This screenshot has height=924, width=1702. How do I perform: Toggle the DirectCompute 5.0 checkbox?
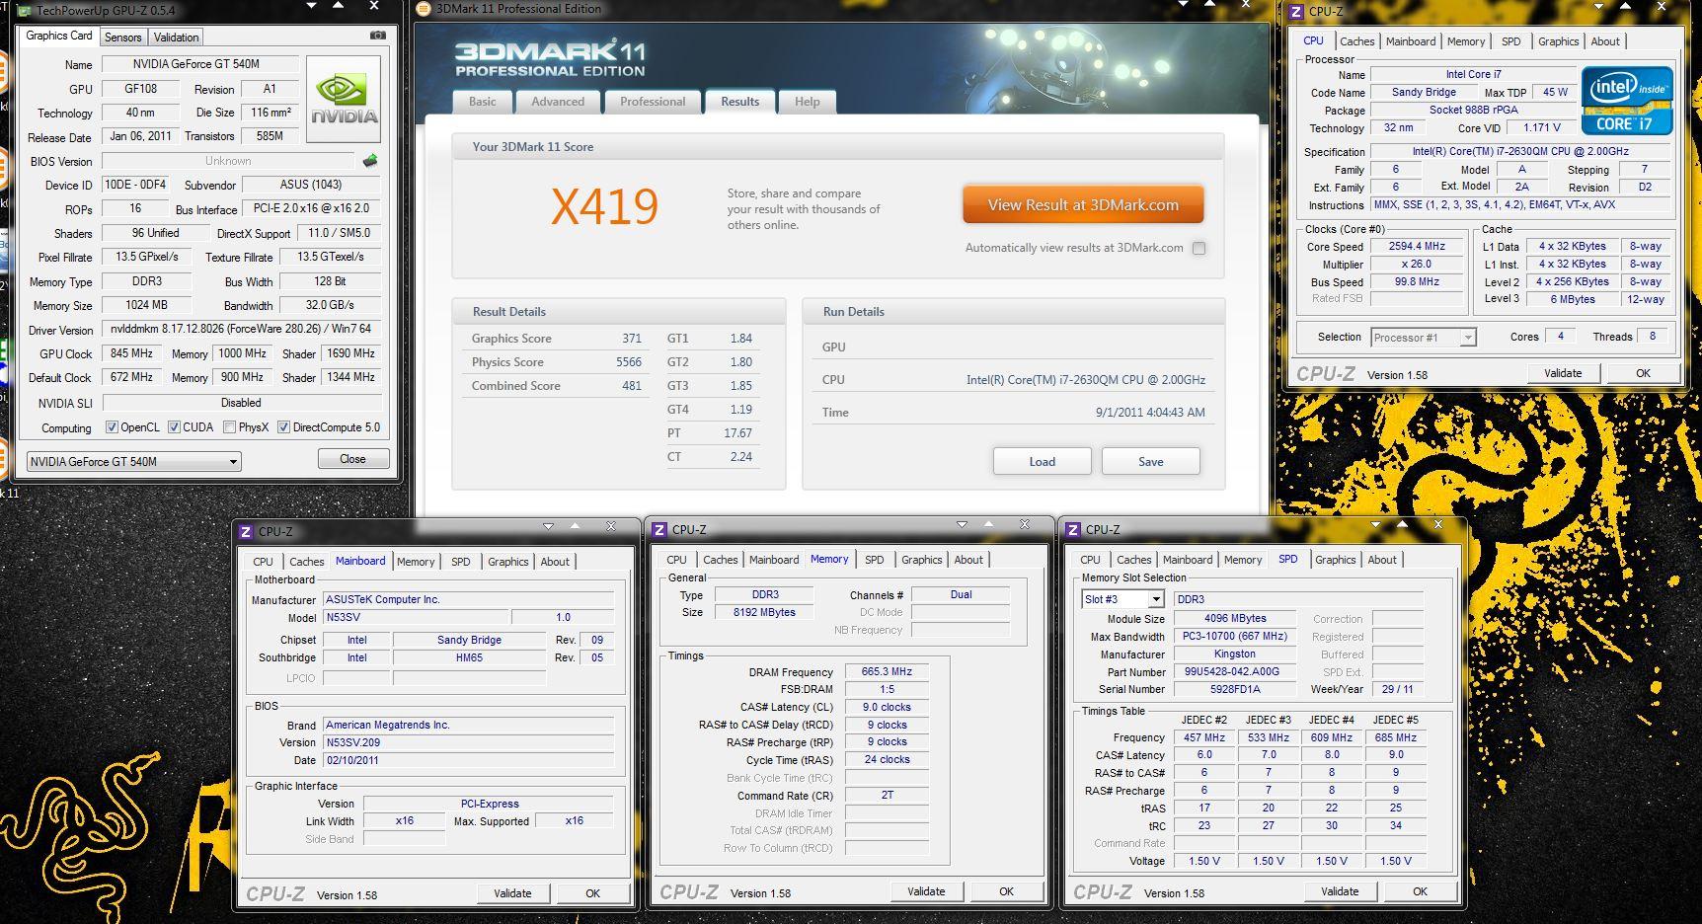(x=283, y=427)
